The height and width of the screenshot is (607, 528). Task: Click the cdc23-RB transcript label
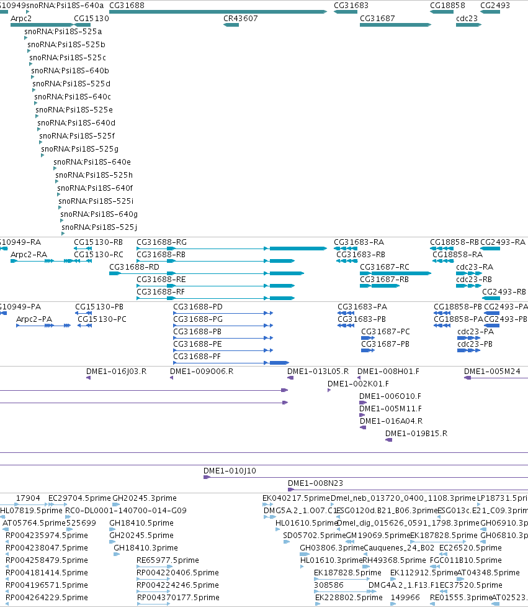pyautogui.click(x=474, y=279)
